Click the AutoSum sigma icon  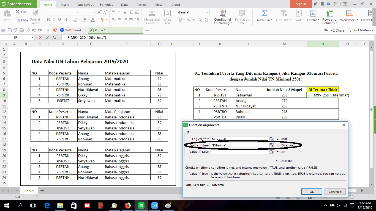pyautogui.click(x=264, y=13)
